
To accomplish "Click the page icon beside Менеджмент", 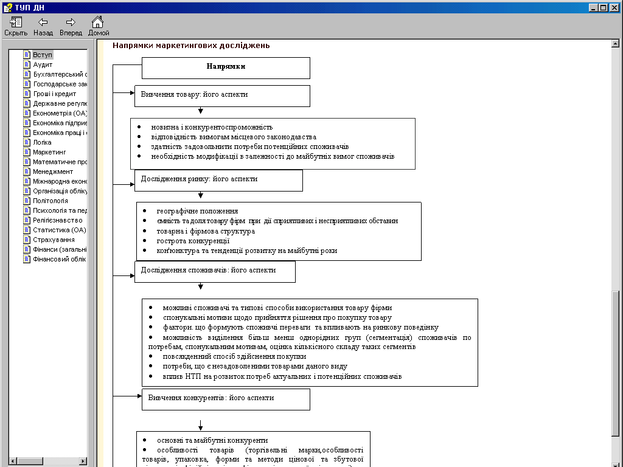I will (27, 171).
